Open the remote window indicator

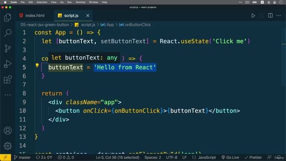(5, 157)
